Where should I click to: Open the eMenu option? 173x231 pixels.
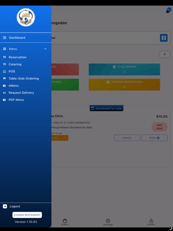(13, 86)
